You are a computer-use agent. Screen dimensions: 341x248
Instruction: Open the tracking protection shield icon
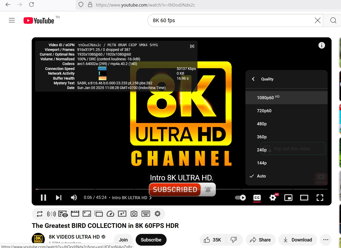point(81,5)
